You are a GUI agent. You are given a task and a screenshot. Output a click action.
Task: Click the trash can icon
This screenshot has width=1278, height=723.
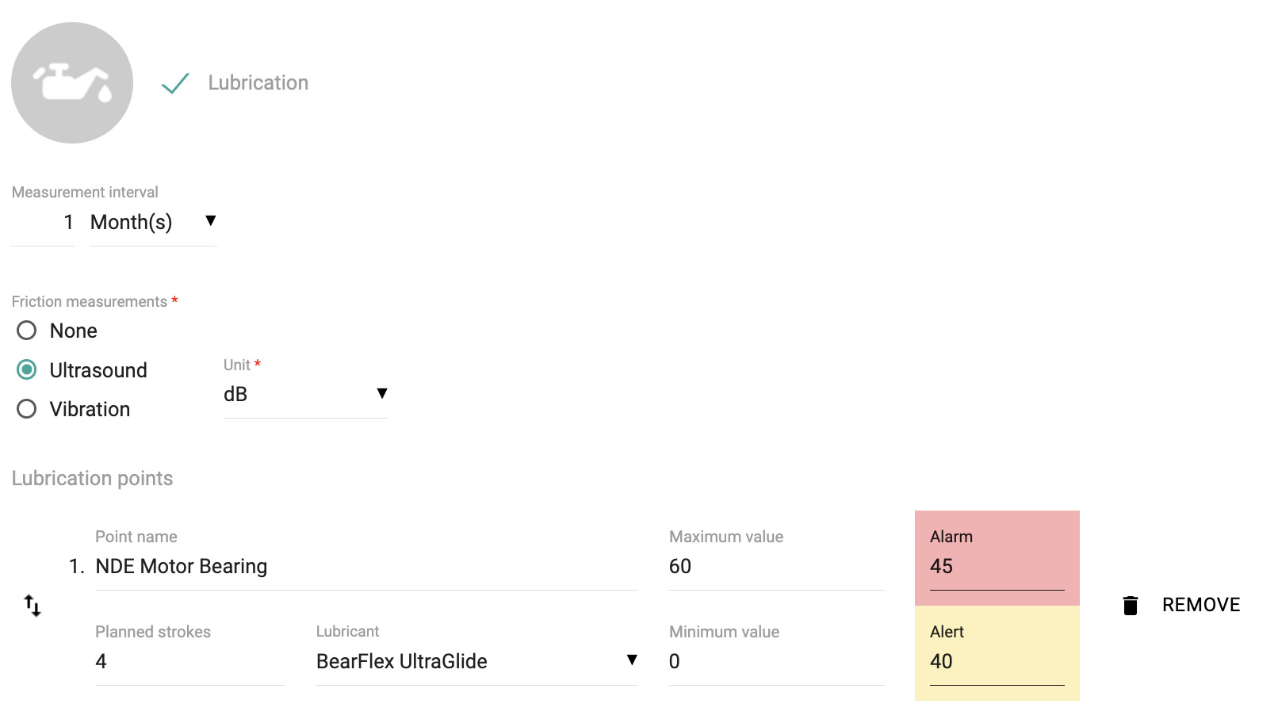(x=1131, y=606)
